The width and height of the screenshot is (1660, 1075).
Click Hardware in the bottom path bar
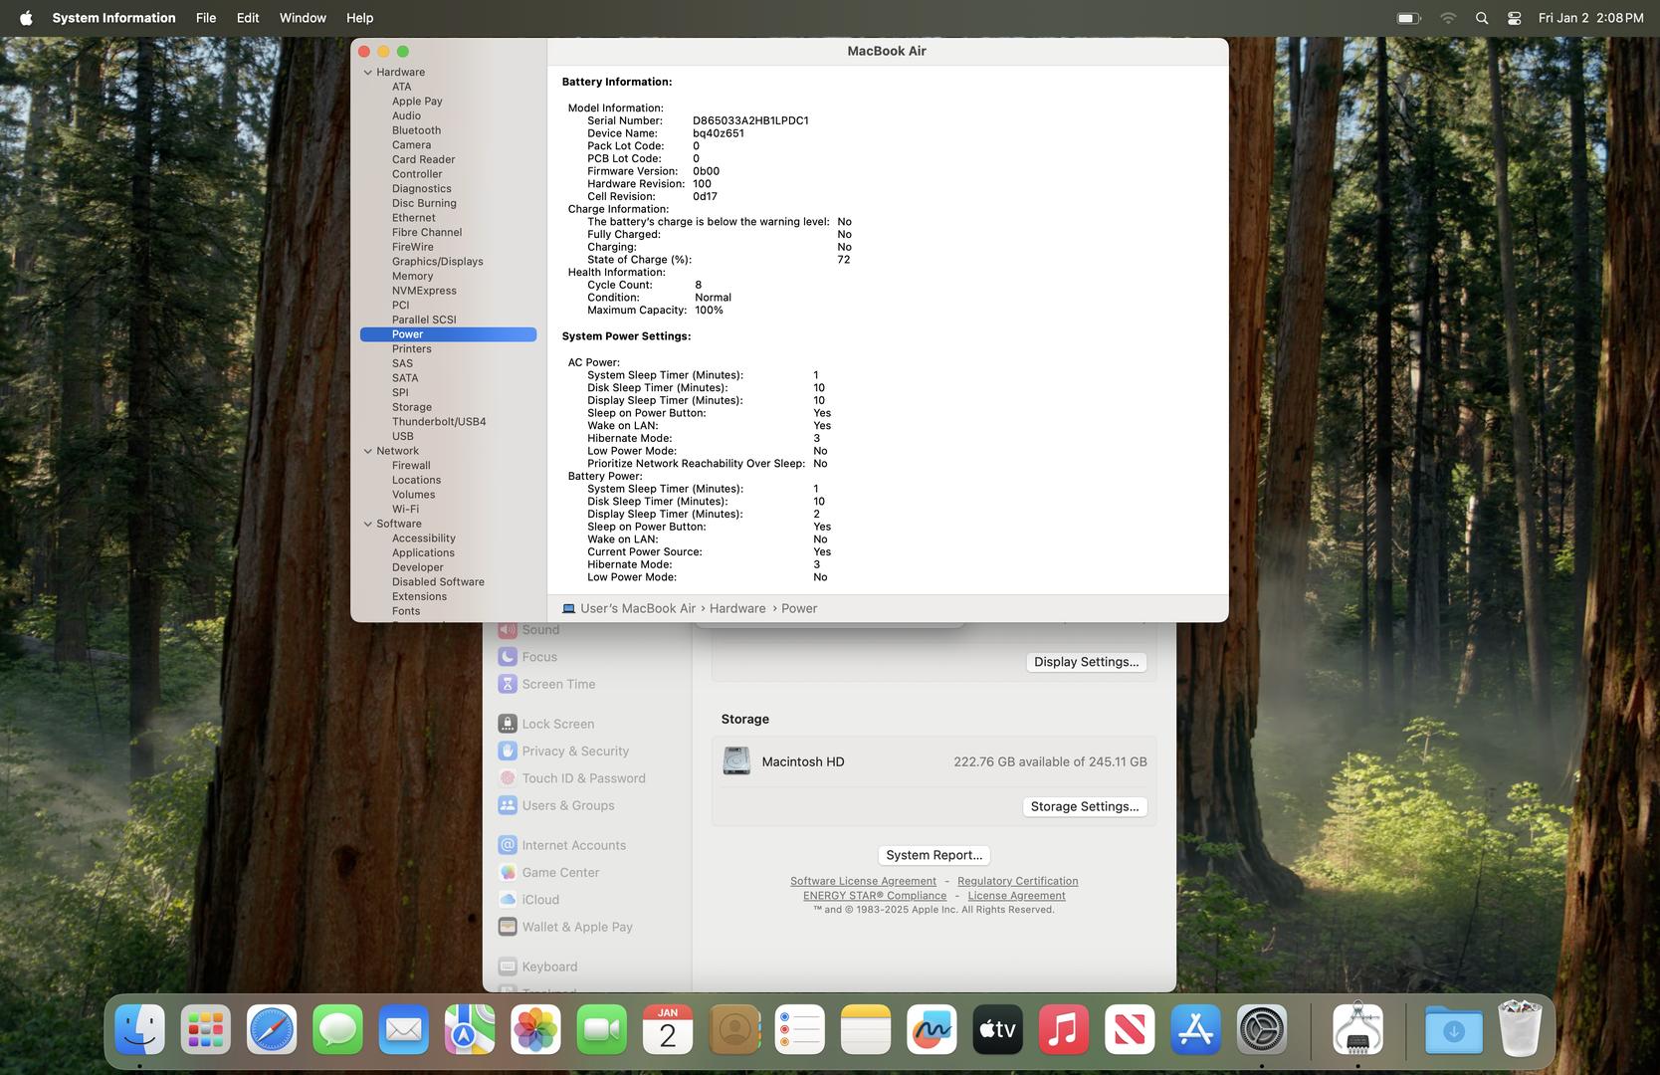coord(737,608)
